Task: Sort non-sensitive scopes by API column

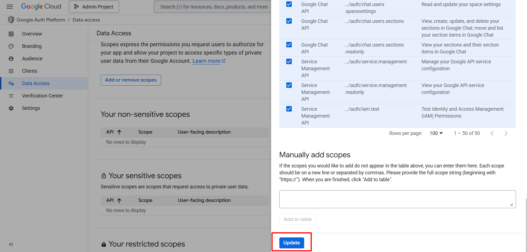Action: (114, 132)
